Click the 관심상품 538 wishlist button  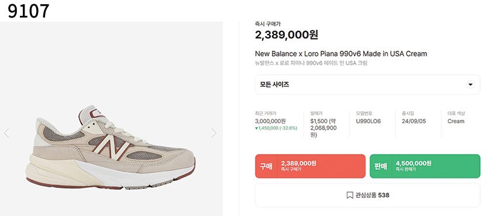coord(368,195)
